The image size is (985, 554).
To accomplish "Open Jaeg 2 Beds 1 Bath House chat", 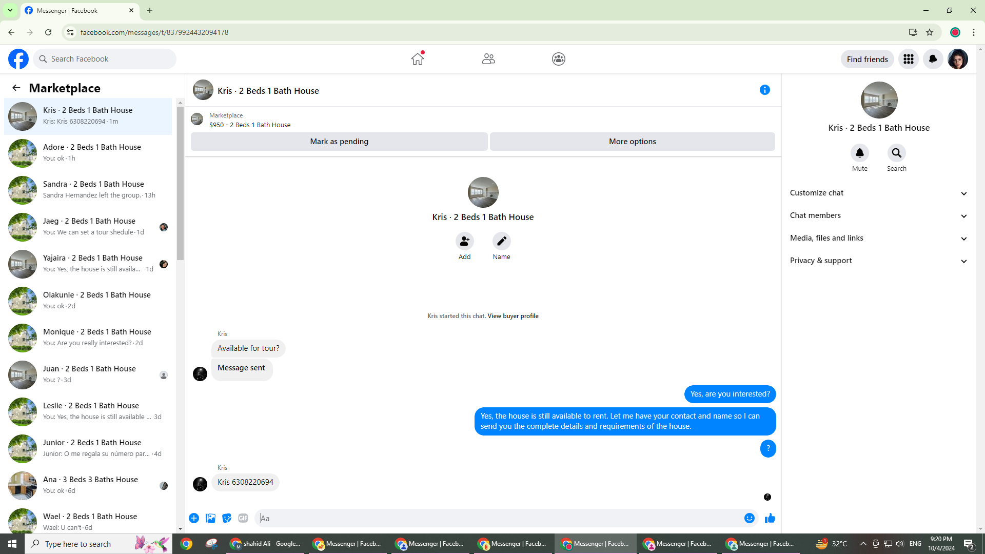I will (x=88, y=227).
